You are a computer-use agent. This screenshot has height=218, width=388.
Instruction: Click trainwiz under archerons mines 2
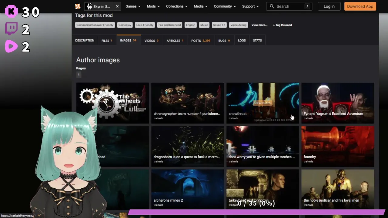(158, 205)
